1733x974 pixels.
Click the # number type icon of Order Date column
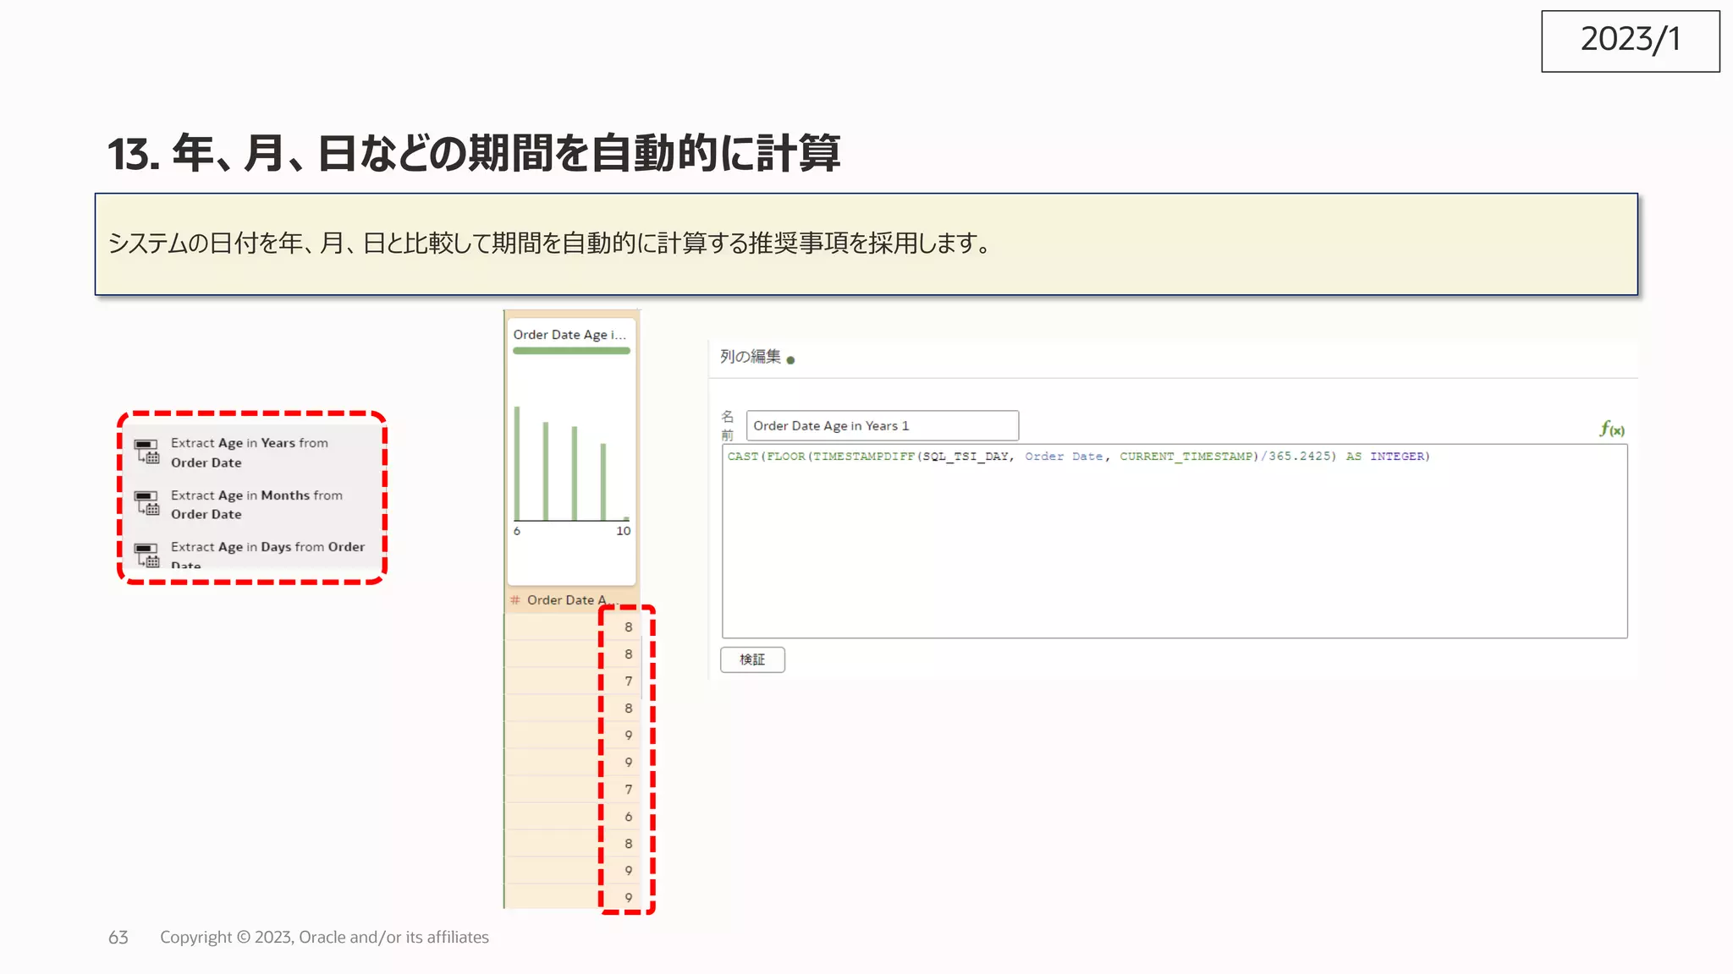515,599
